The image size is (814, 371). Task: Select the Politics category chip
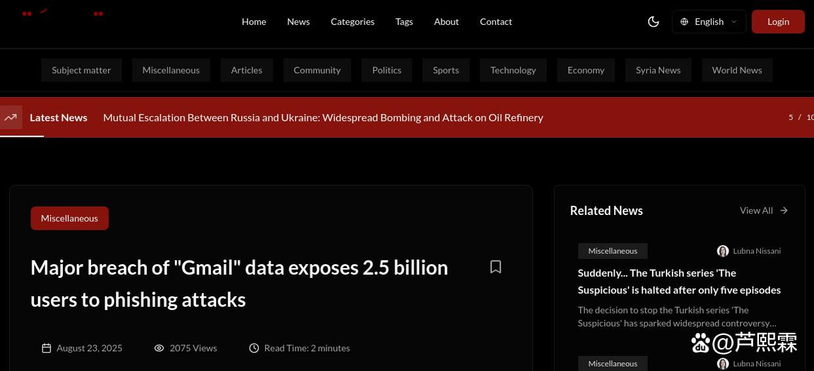[387, 70]
